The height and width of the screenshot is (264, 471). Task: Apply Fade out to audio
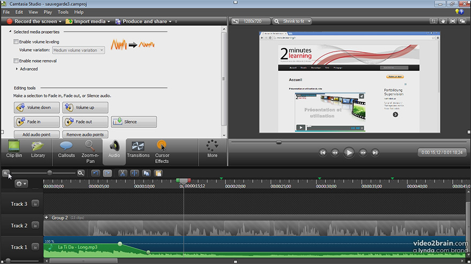coord(85,122)
